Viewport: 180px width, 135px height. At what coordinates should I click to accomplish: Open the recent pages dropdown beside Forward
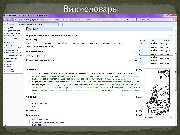click(x=12, y=20)
